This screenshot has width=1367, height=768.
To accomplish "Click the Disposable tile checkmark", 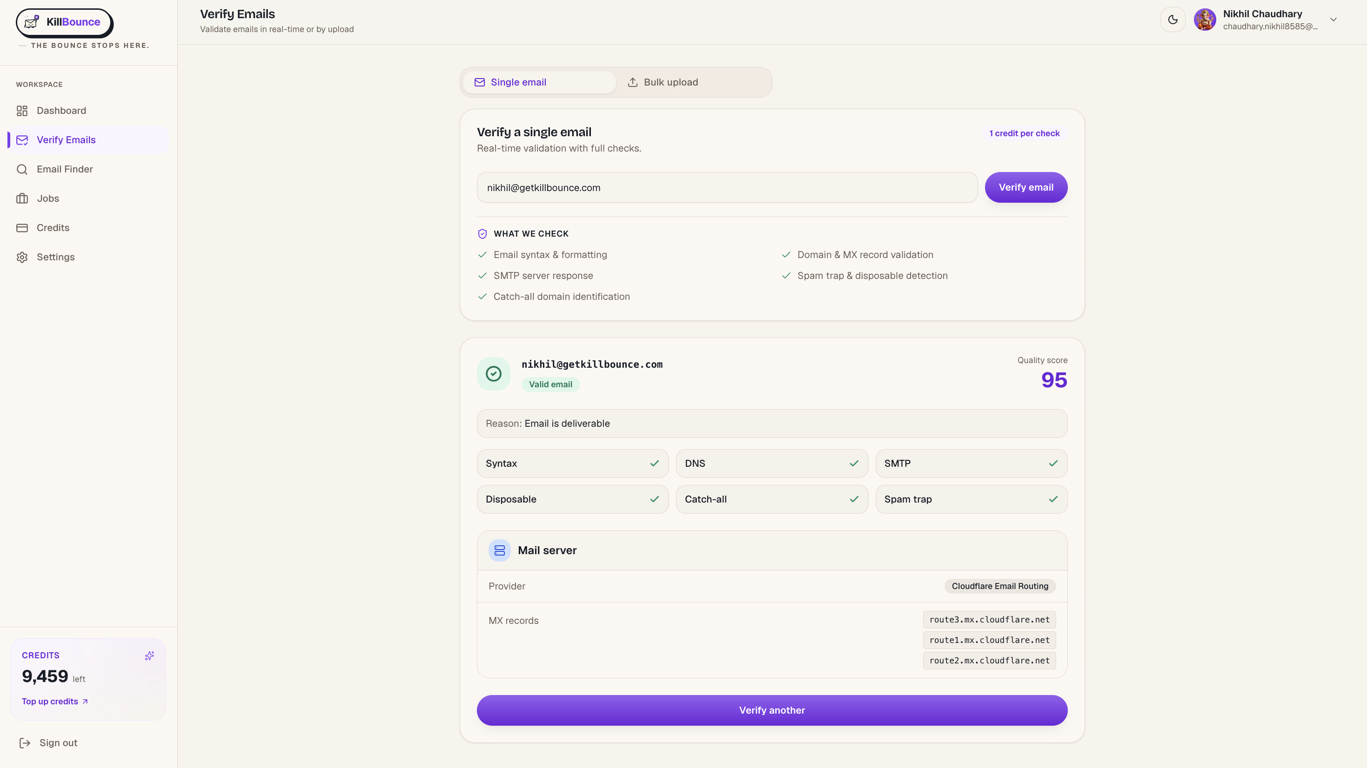I will coord(654,499).
